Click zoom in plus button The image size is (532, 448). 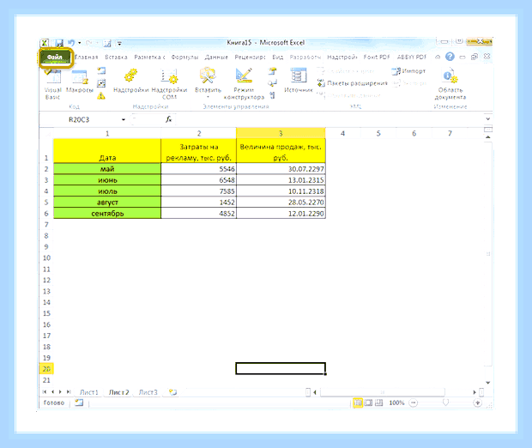pyautogui.click(x=477, y=403)
